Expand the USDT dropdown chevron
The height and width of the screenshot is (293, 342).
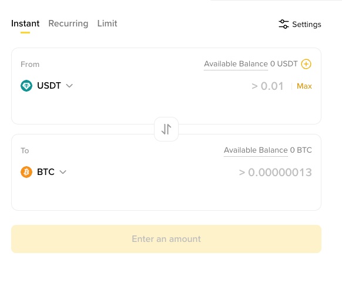tap(69, 86)
